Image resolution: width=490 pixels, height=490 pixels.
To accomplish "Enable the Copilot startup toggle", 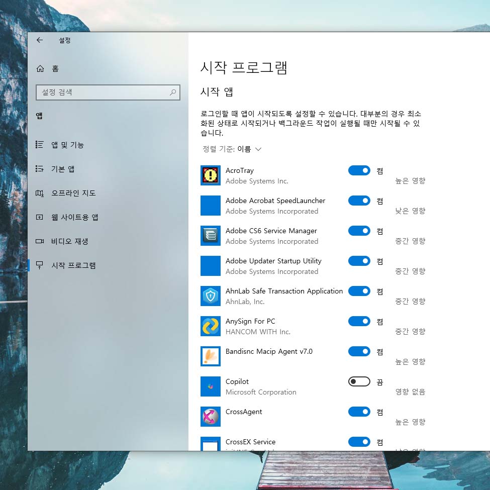I will (359, 381).
